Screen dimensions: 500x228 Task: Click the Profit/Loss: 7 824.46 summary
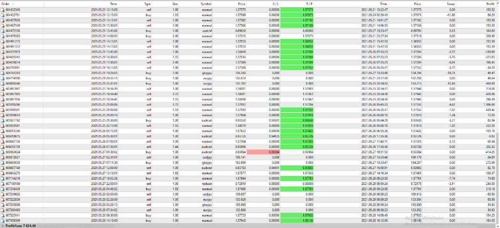(21, 226)
